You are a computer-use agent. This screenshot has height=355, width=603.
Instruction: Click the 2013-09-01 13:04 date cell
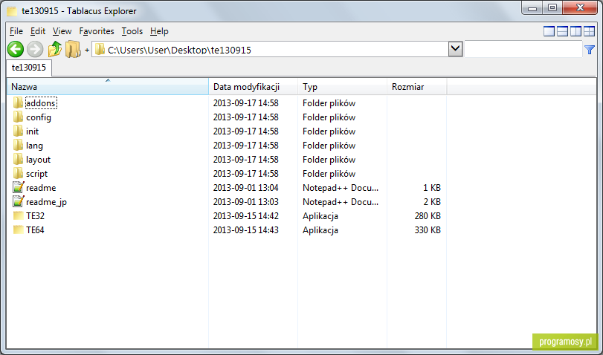pos(246,188)
